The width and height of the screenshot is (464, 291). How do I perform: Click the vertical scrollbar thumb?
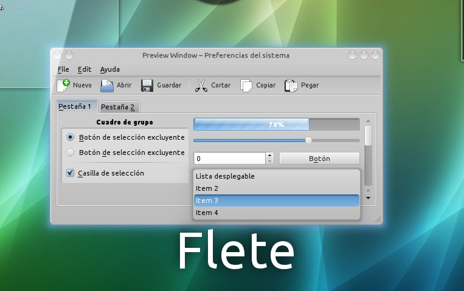[x=368, y=135]
